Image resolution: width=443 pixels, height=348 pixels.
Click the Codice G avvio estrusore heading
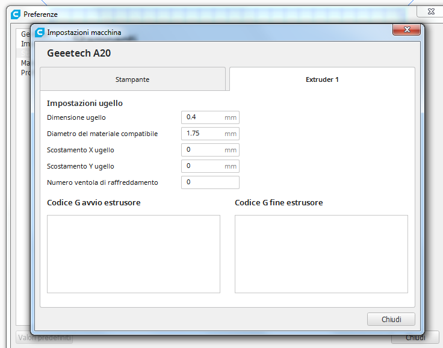click(x=94, y=202)
